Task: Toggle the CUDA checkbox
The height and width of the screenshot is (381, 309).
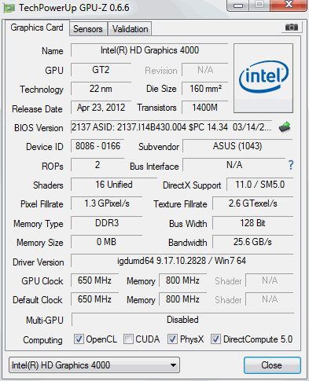Action: (128, 339)
